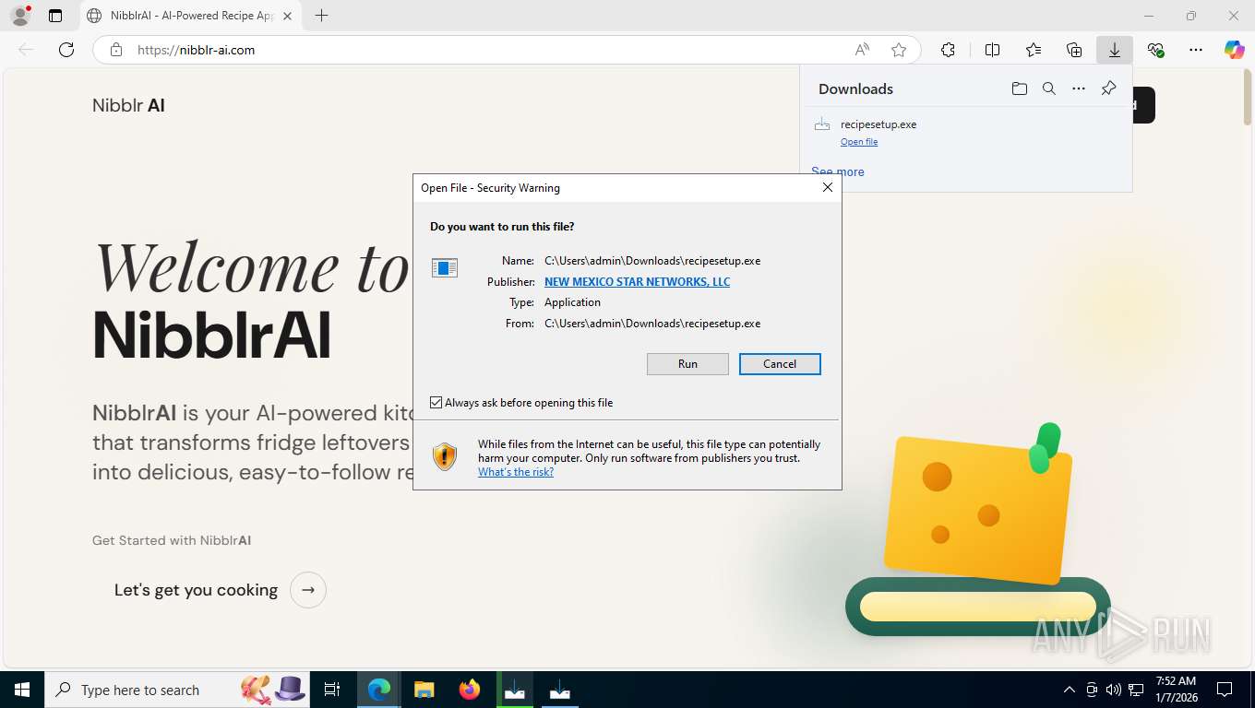1255x708 pixels.
Task: Click Run in security warning
Action: [x=687, y=364]
